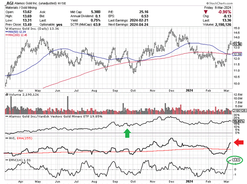Screen dimensions: 247x184
Task: Click the Prev Close value 13.49
Action: pos(27,25)
